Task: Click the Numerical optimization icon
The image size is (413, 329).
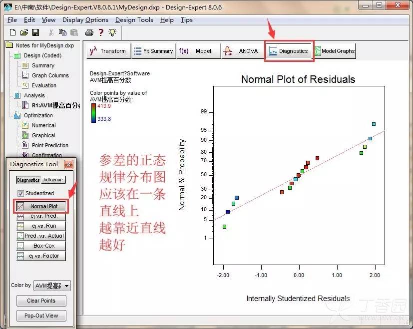Action: [x=25, y=125]
